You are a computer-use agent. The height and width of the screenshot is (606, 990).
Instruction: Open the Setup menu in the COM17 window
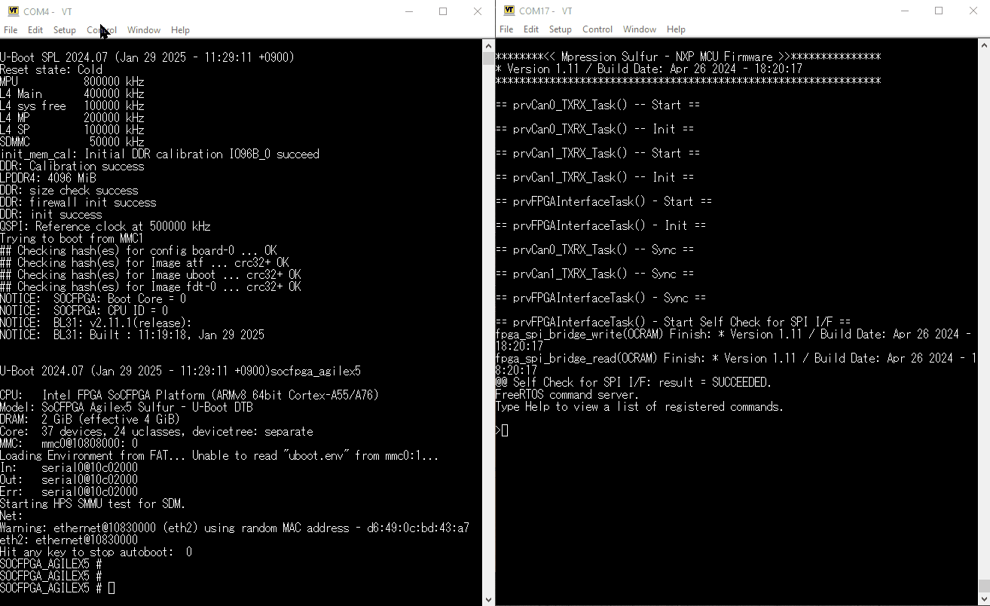[560, 29]
